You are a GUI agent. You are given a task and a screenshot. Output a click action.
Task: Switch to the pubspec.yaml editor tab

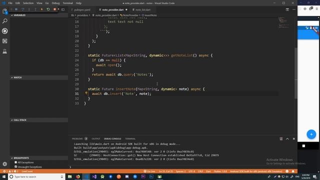(x=81, y=9)
